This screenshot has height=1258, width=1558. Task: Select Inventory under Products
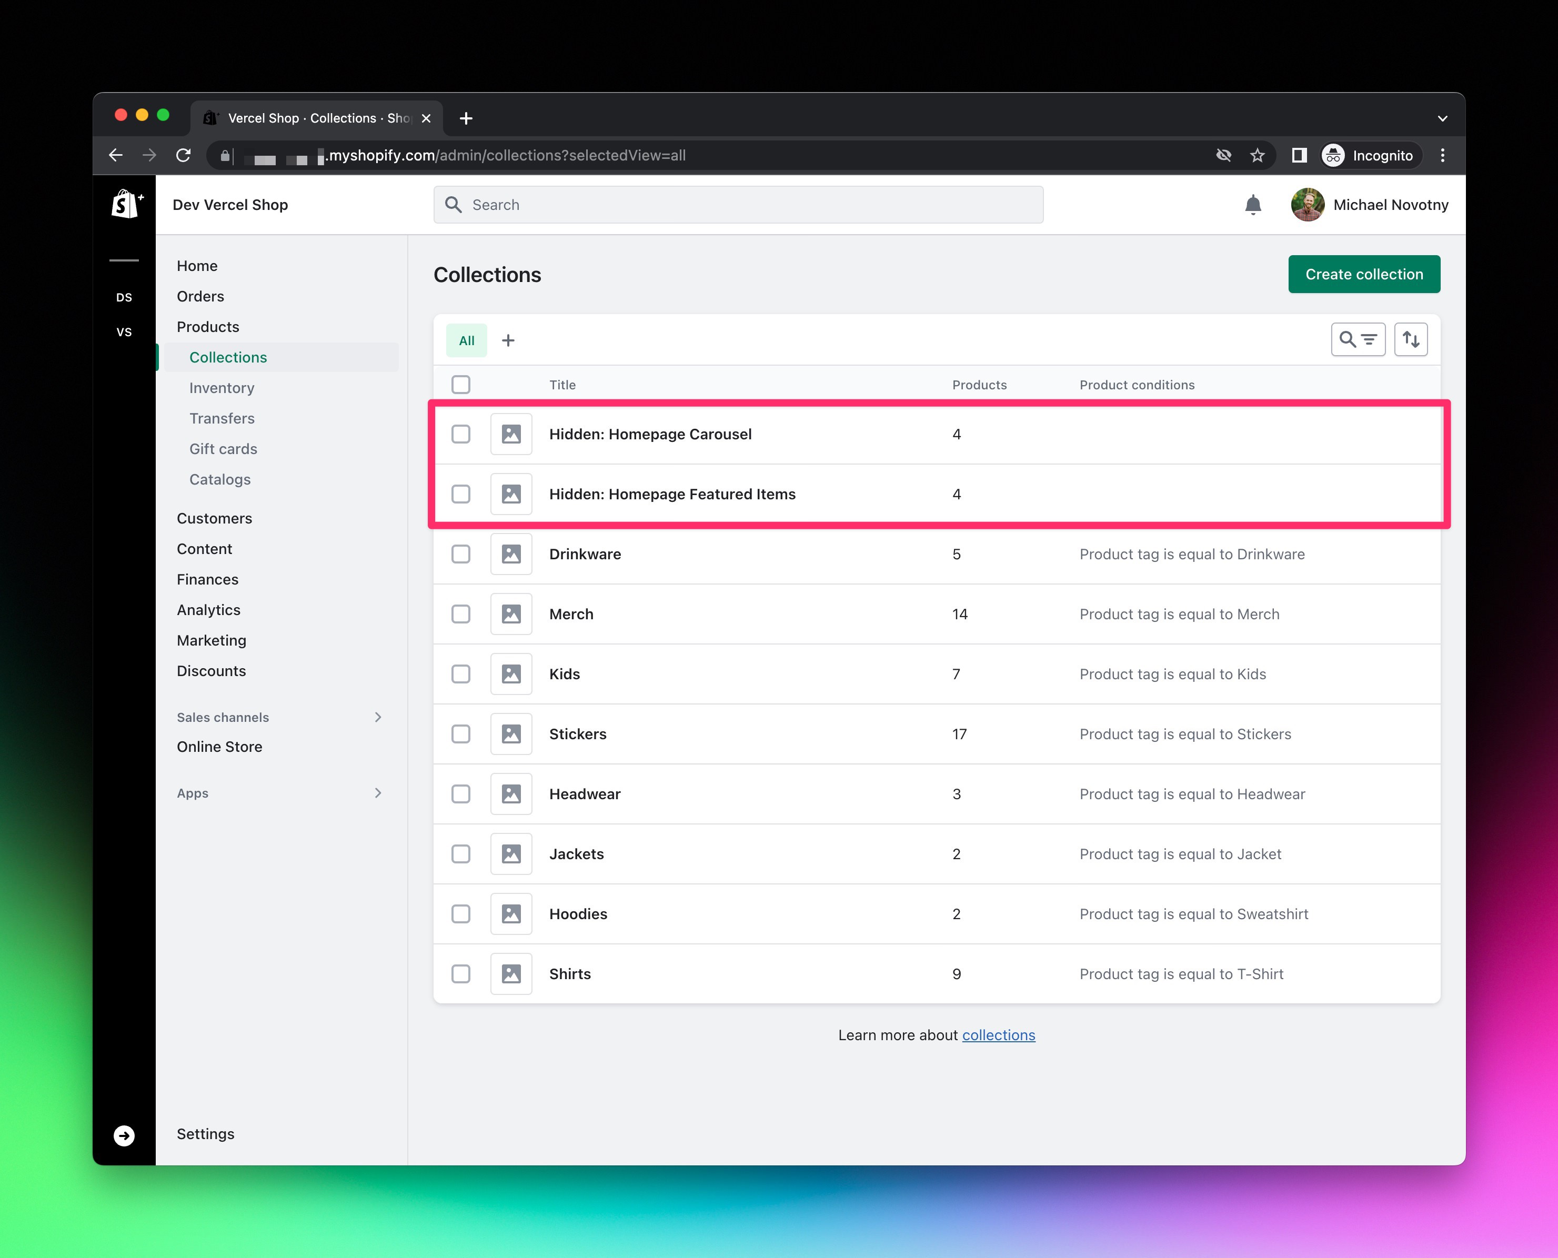[x=222, y=388]
